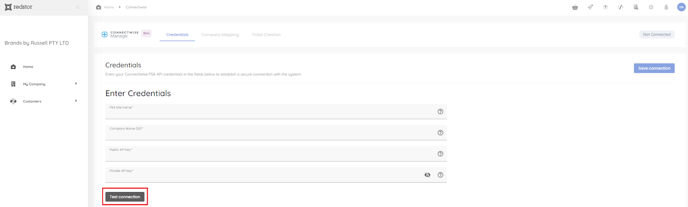Viewport: 688px width, 207px height.
Task: Go to Home in the breadcrumb
Action: 108,7
